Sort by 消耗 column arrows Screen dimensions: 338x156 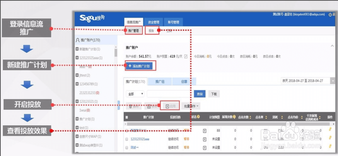282,117
